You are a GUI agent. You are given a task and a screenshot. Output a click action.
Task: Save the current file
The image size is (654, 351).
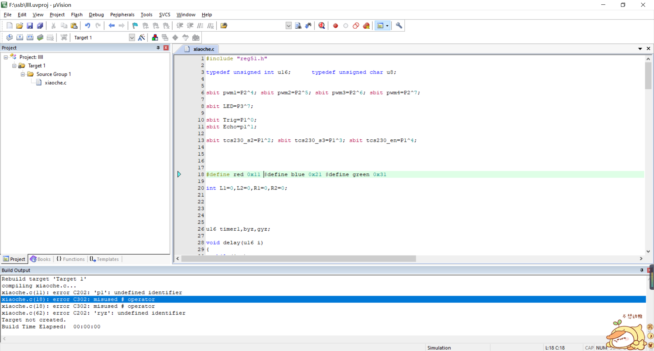pos(30,26)
